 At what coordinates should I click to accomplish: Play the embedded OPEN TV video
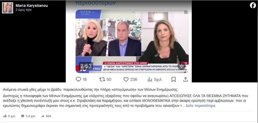click(132, 41)
